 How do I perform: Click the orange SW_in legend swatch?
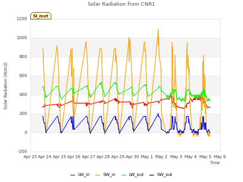[x=98, y=175]
